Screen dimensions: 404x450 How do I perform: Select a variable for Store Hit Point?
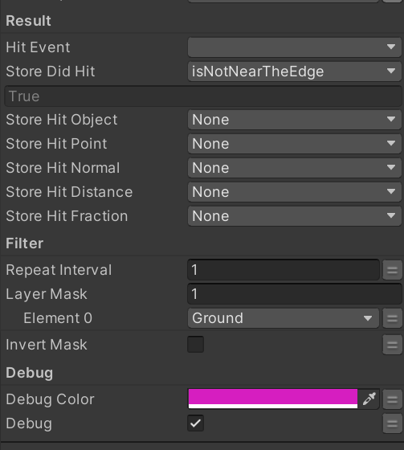click(295, 144)
